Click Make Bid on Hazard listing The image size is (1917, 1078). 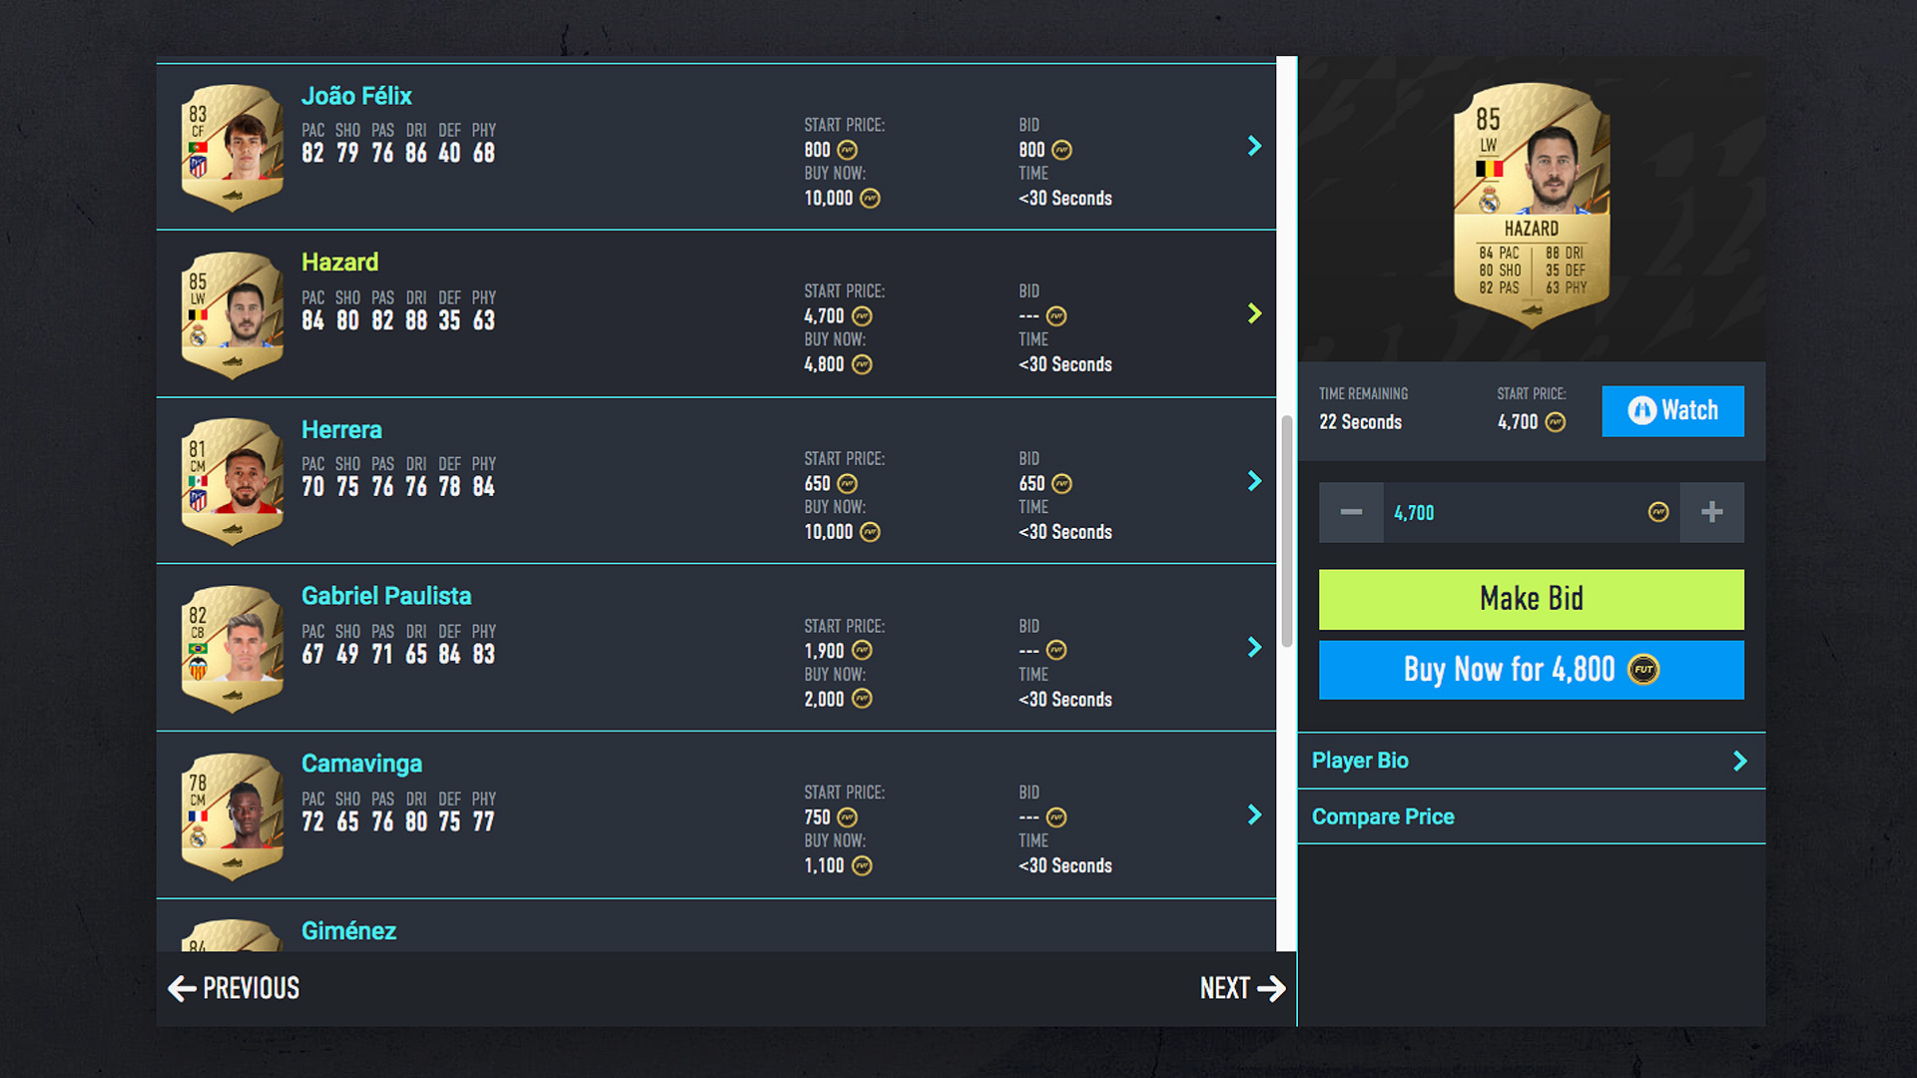pos(1534,596)
